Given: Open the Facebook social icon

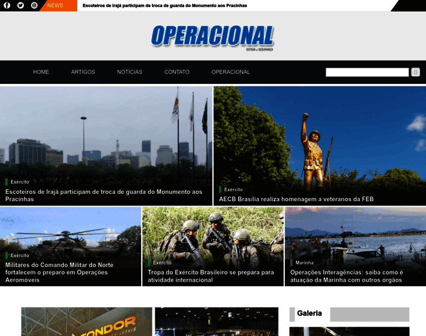Looking at the screenshot, I should (7, 6).
